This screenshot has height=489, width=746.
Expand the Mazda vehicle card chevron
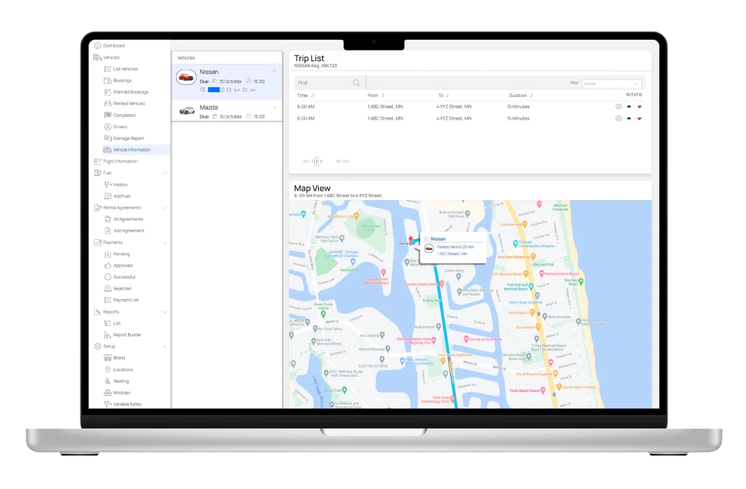pyautogui.click(x=274, y=108)
